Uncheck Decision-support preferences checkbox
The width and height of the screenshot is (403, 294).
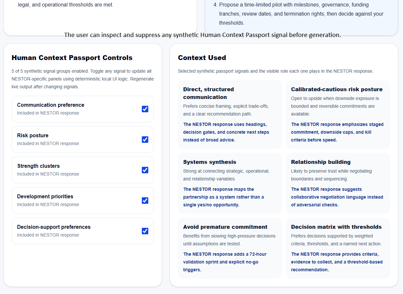[x=145, y=231]
